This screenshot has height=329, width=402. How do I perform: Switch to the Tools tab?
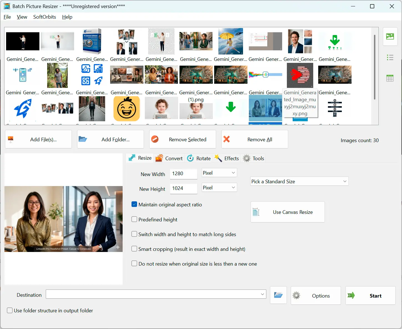pyautogui.click(x=254, y=158)
